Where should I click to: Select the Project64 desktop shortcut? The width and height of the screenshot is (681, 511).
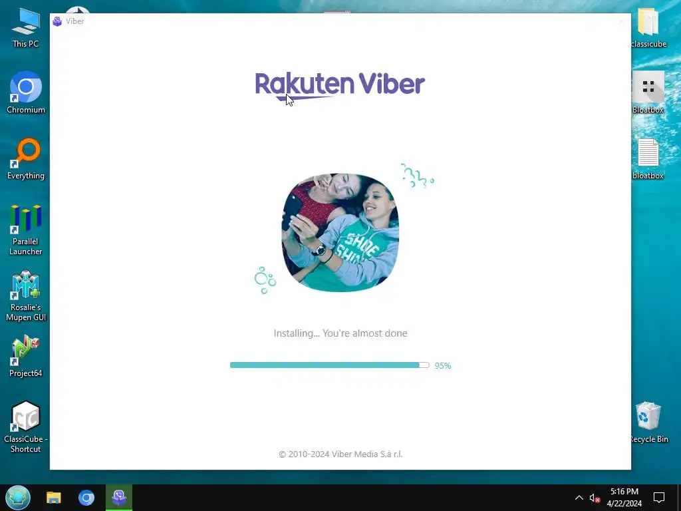pos(26,357)
